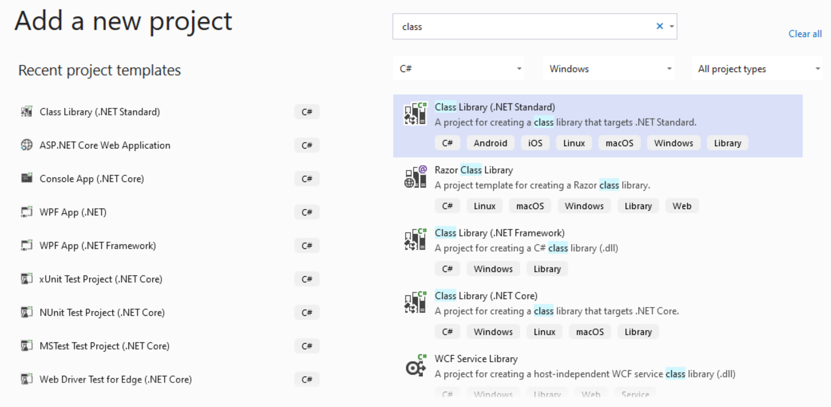
Task: Click Linux tag on Class Library (.NET Core)
Action: [x=544, y=332]
